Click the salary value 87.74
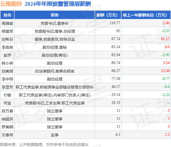The height and width of the screenshot is (147, 171). click(116, 39)
